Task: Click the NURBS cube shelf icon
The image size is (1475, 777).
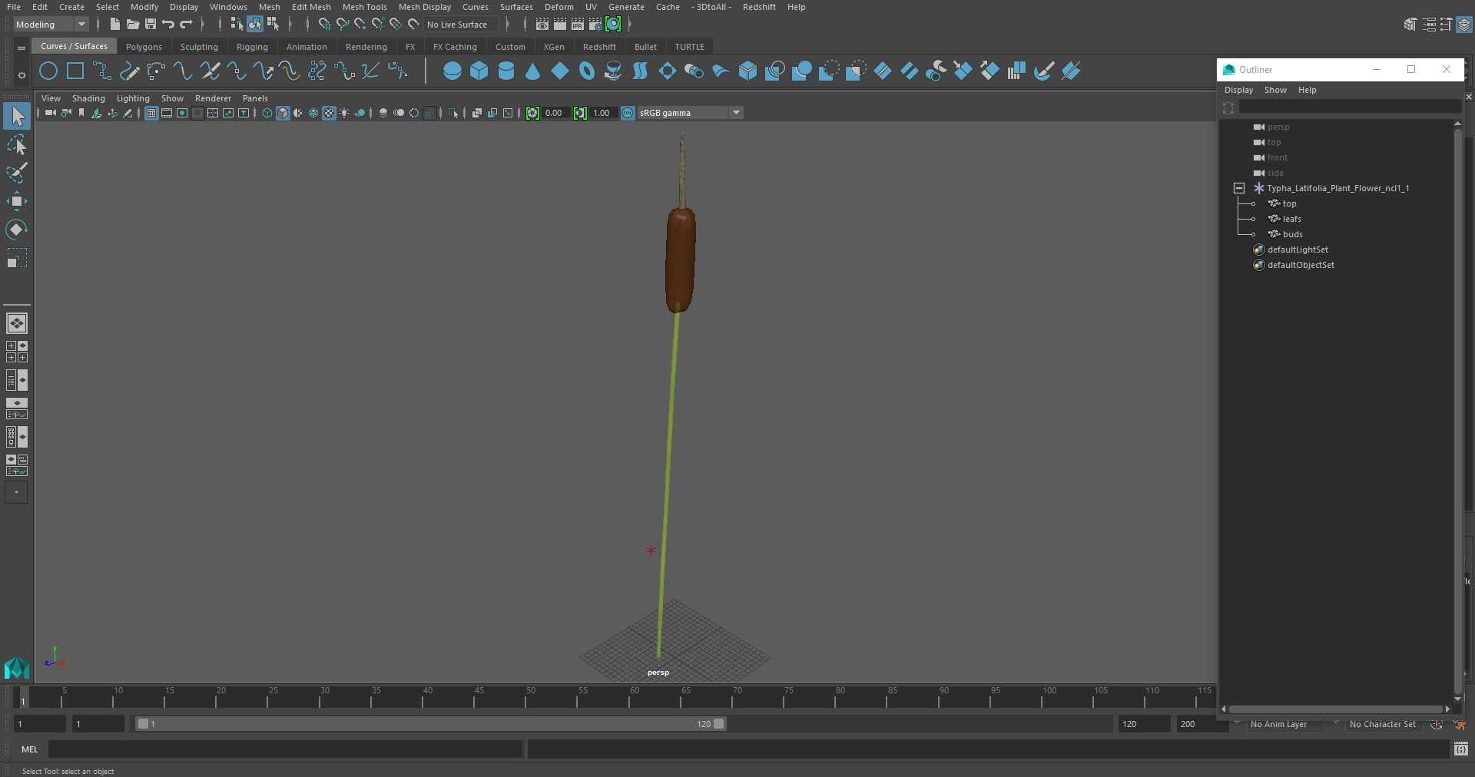Action: 479,71
